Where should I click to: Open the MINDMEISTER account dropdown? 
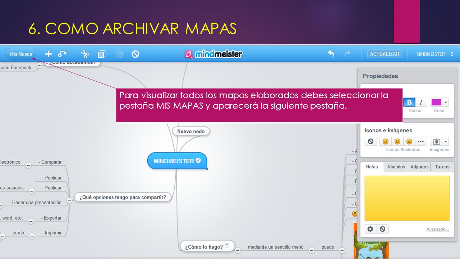(x=435, y=54)
